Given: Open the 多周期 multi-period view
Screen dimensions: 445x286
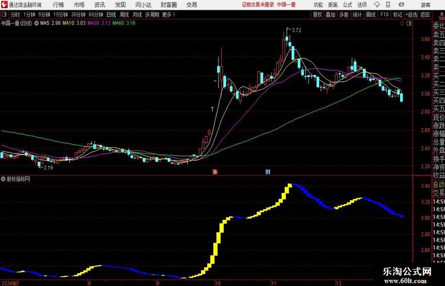Looking at the screenshot, I should [152, 15].
